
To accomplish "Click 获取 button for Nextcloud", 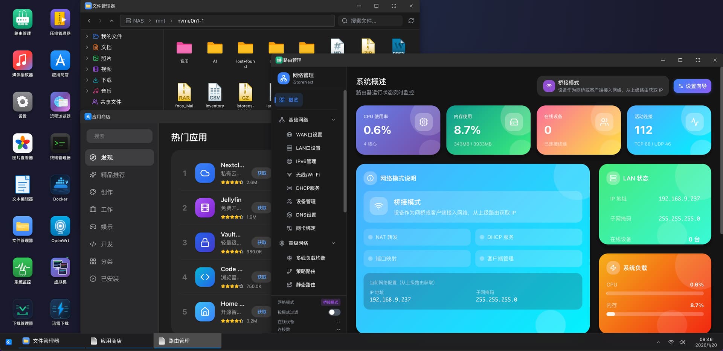I will [x=262, y=173].
